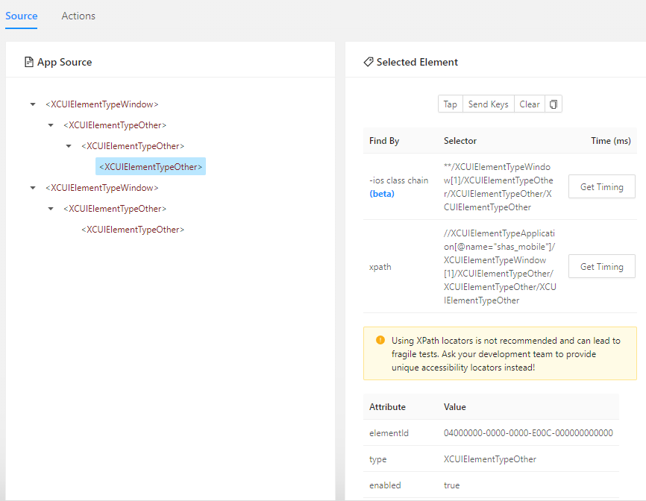The image size is (646, 501).
Task: Open the Actions tab
Action: tap(78, 16)
